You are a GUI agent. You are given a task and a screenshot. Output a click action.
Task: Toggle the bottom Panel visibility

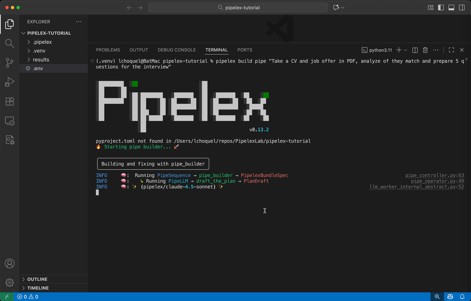click(451, 7)
